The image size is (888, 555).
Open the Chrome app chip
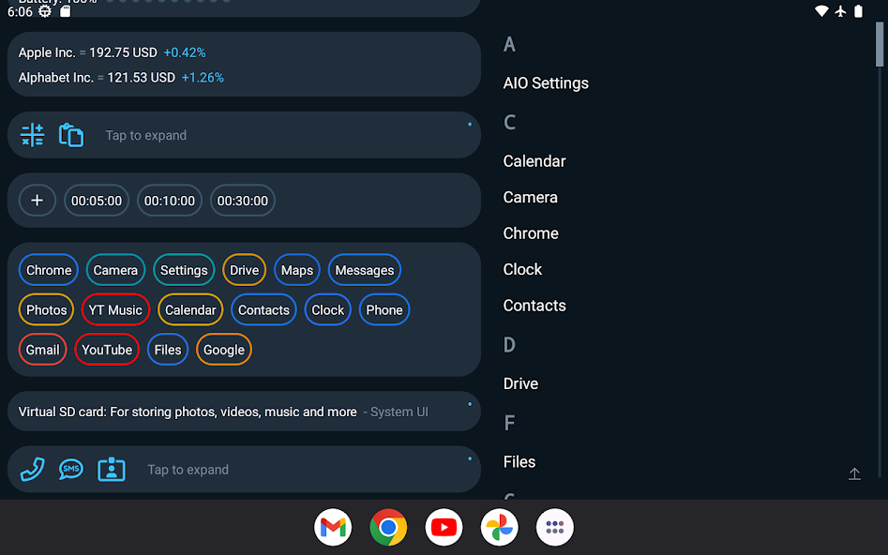(49, 270)
